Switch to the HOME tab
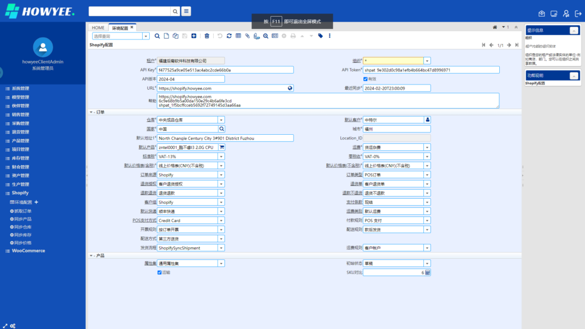The image size is (585, 329). [x=98, y=27]
